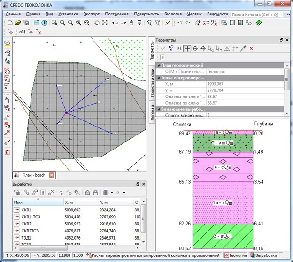This screenshot has width=293, height=262.
Task: Open the green layers book icon
Action: click(x=259, y=23)
